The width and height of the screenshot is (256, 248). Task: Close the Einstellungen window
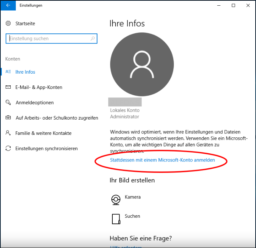coord(248,5)
